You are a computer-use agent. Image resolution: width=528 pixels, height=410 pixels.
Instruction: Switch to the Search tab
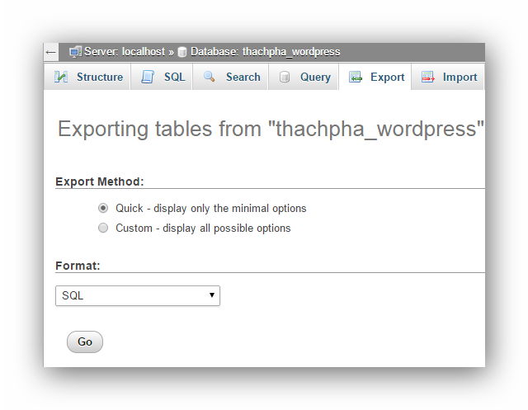pyautogui.click(x=243, y=77)
